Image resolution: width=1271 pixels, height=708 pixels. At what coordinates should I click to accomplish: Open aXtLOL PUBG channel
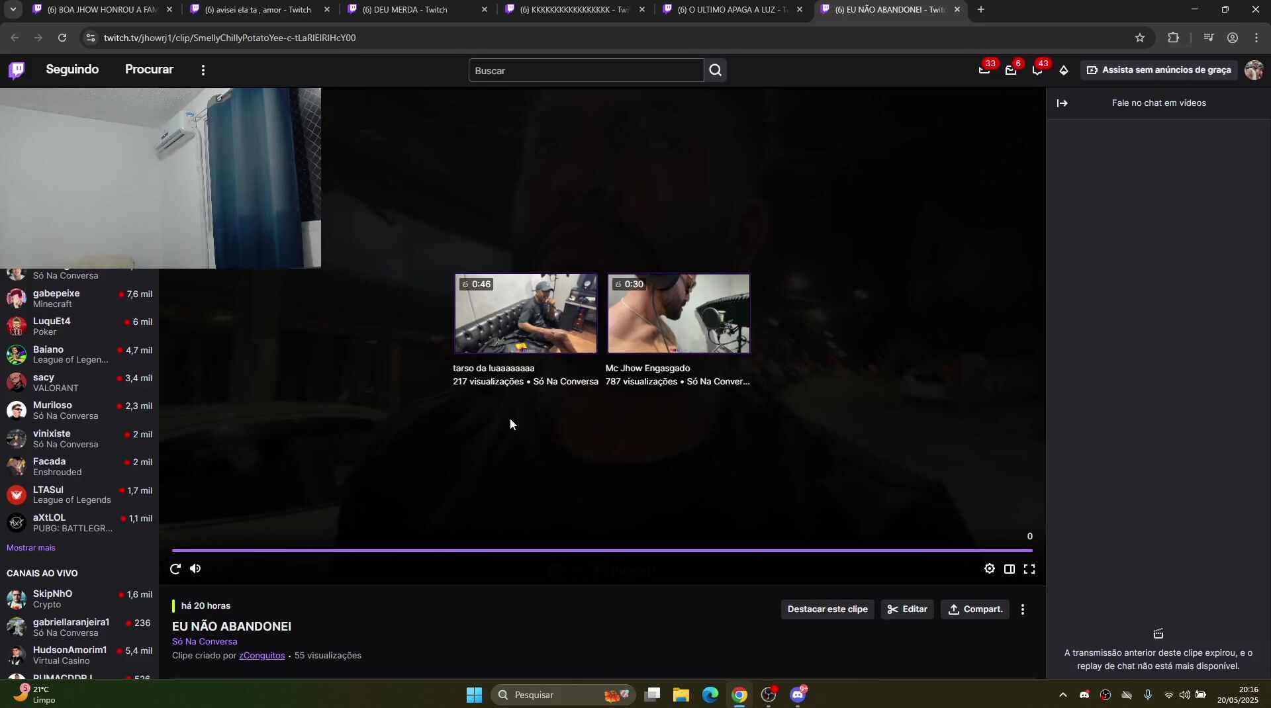click(79, 523)
